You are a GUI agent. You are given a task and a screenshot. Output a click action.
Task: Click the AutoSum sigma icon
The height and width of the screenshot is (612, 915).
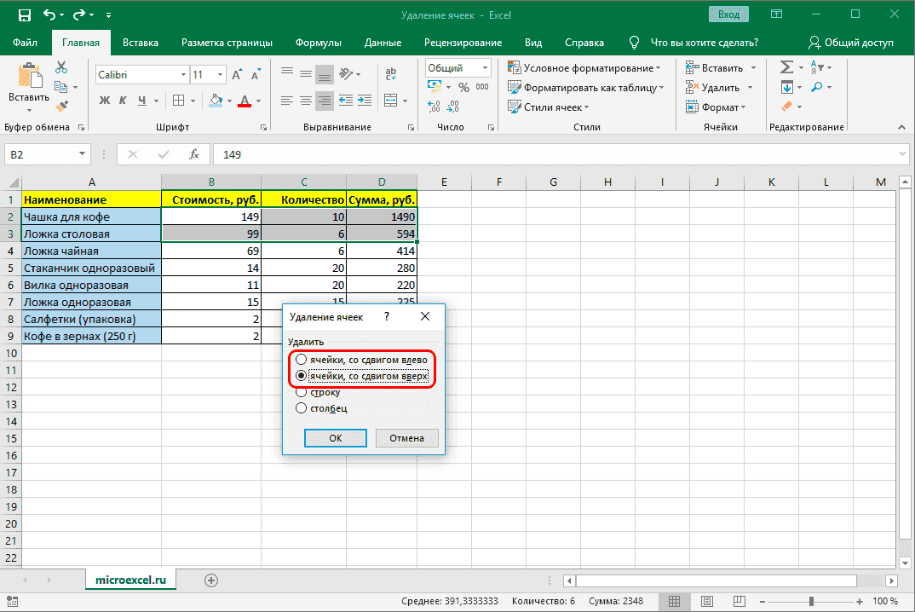tap(786, 68)
